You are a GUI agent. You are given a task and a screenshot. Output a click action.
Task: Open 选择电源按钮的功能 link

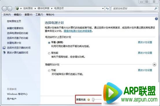coord(18,33)
